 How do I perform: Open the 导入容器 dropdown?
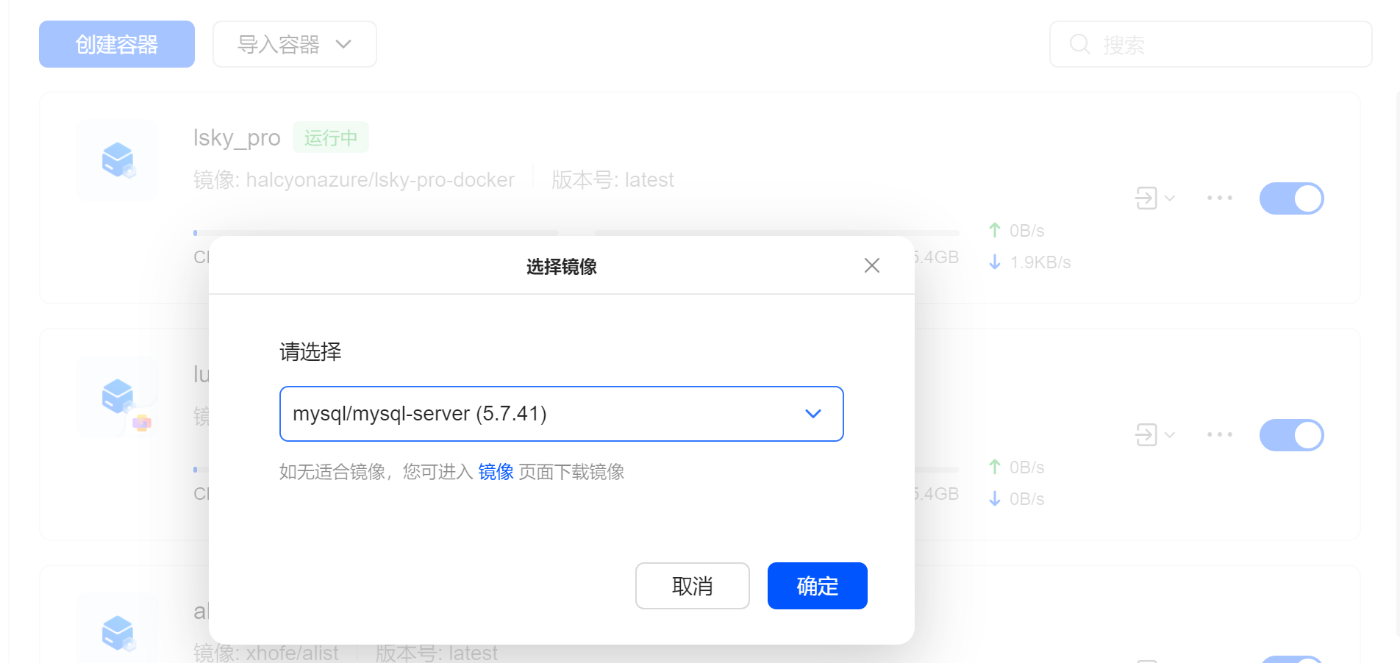(294, 44)
